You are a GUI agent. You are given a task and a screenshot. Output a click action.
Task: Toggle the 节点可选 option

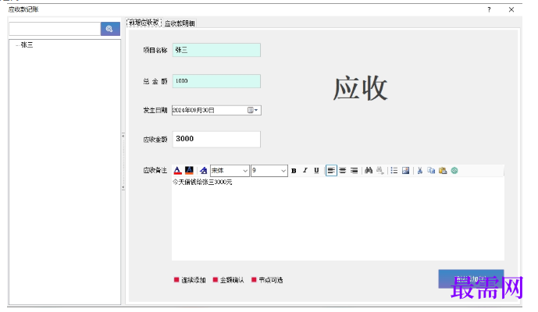pos(267,280)
